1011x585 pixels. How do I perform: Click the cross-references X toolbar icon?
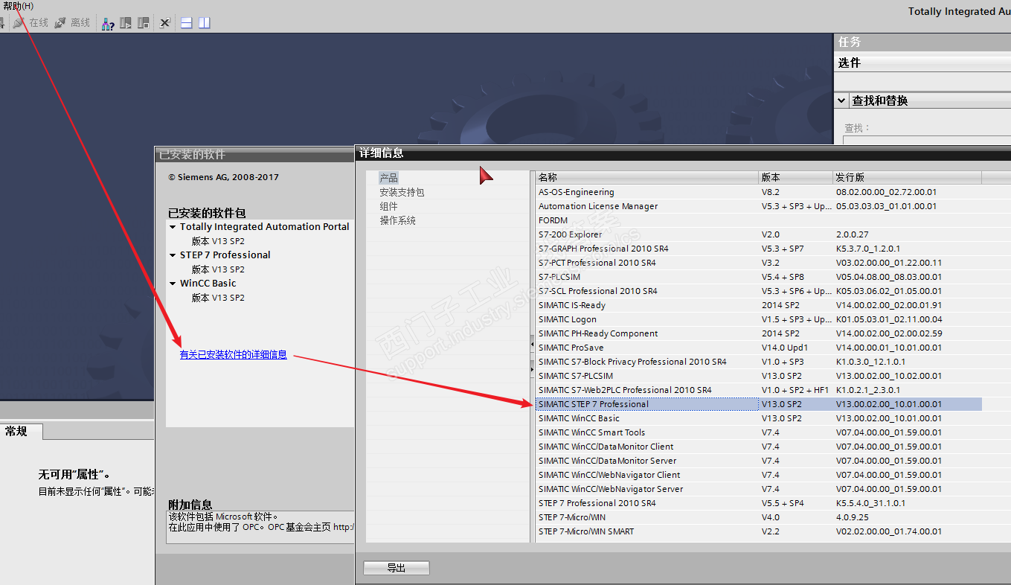(x=165, y=23)
